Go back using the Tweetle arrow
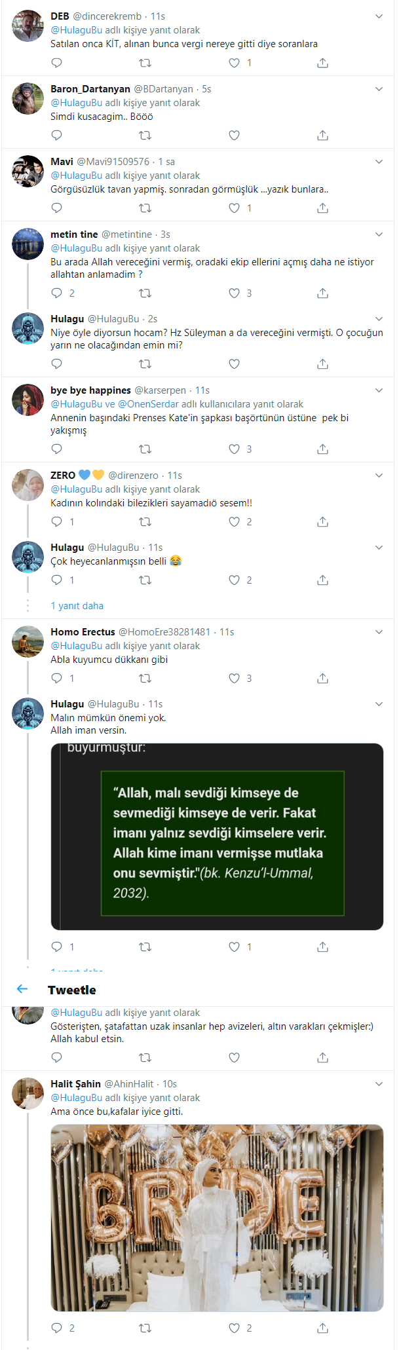 [22, 989]
